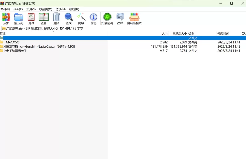Click the 文件夹 type in highlighted row
The image size is (246, 159).
tap(193, 38)
